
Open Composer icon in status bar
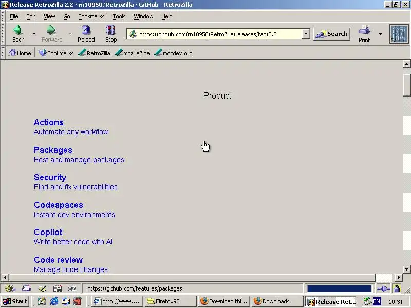pos(42,288)
